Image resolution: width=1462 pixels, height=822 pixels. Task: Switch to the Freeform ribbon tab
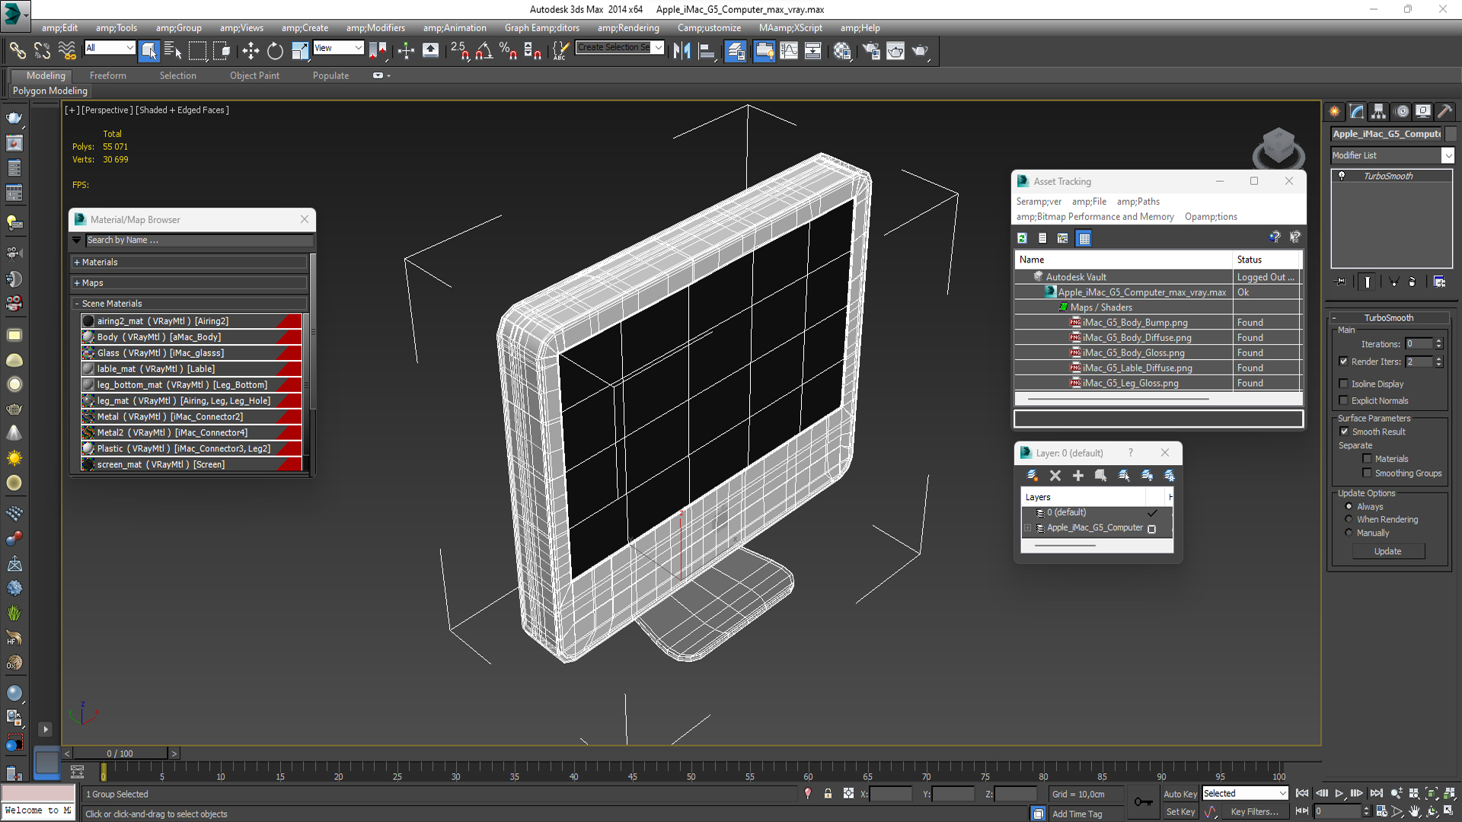(x=108, y=75)
